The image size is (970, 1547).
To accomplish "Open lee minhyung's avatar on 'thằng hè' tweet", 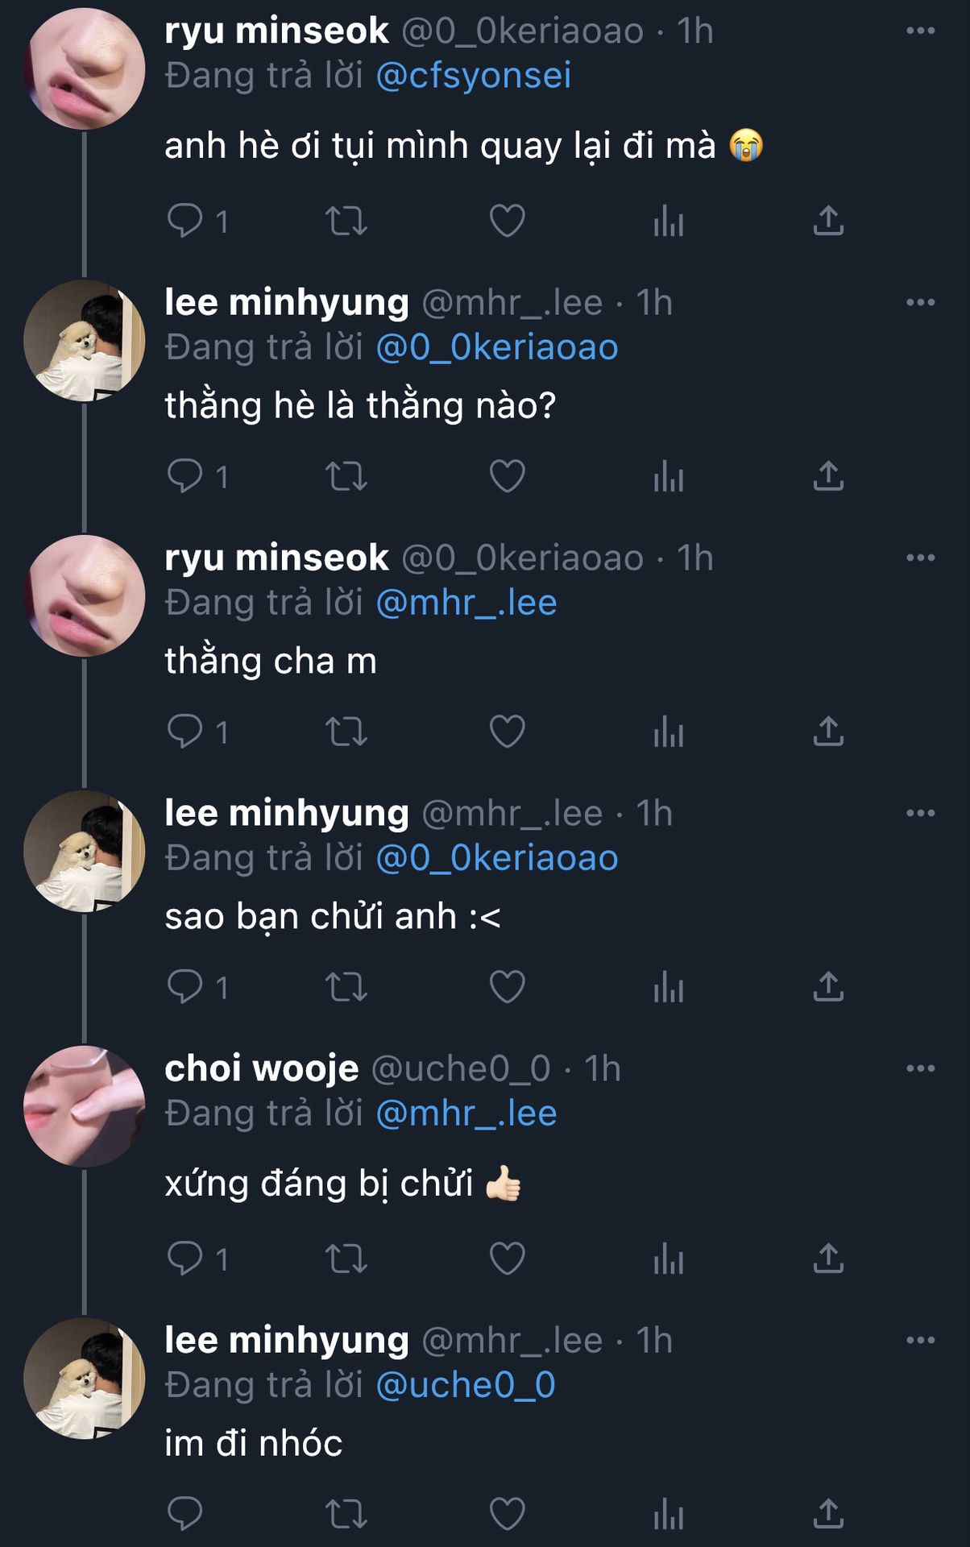I will [84, 340].
